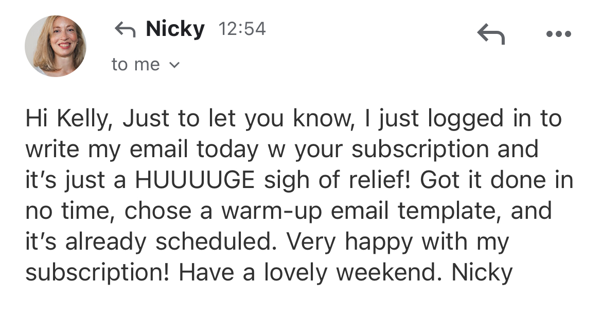Click the sender name Nicky in header

pos(175,29)
